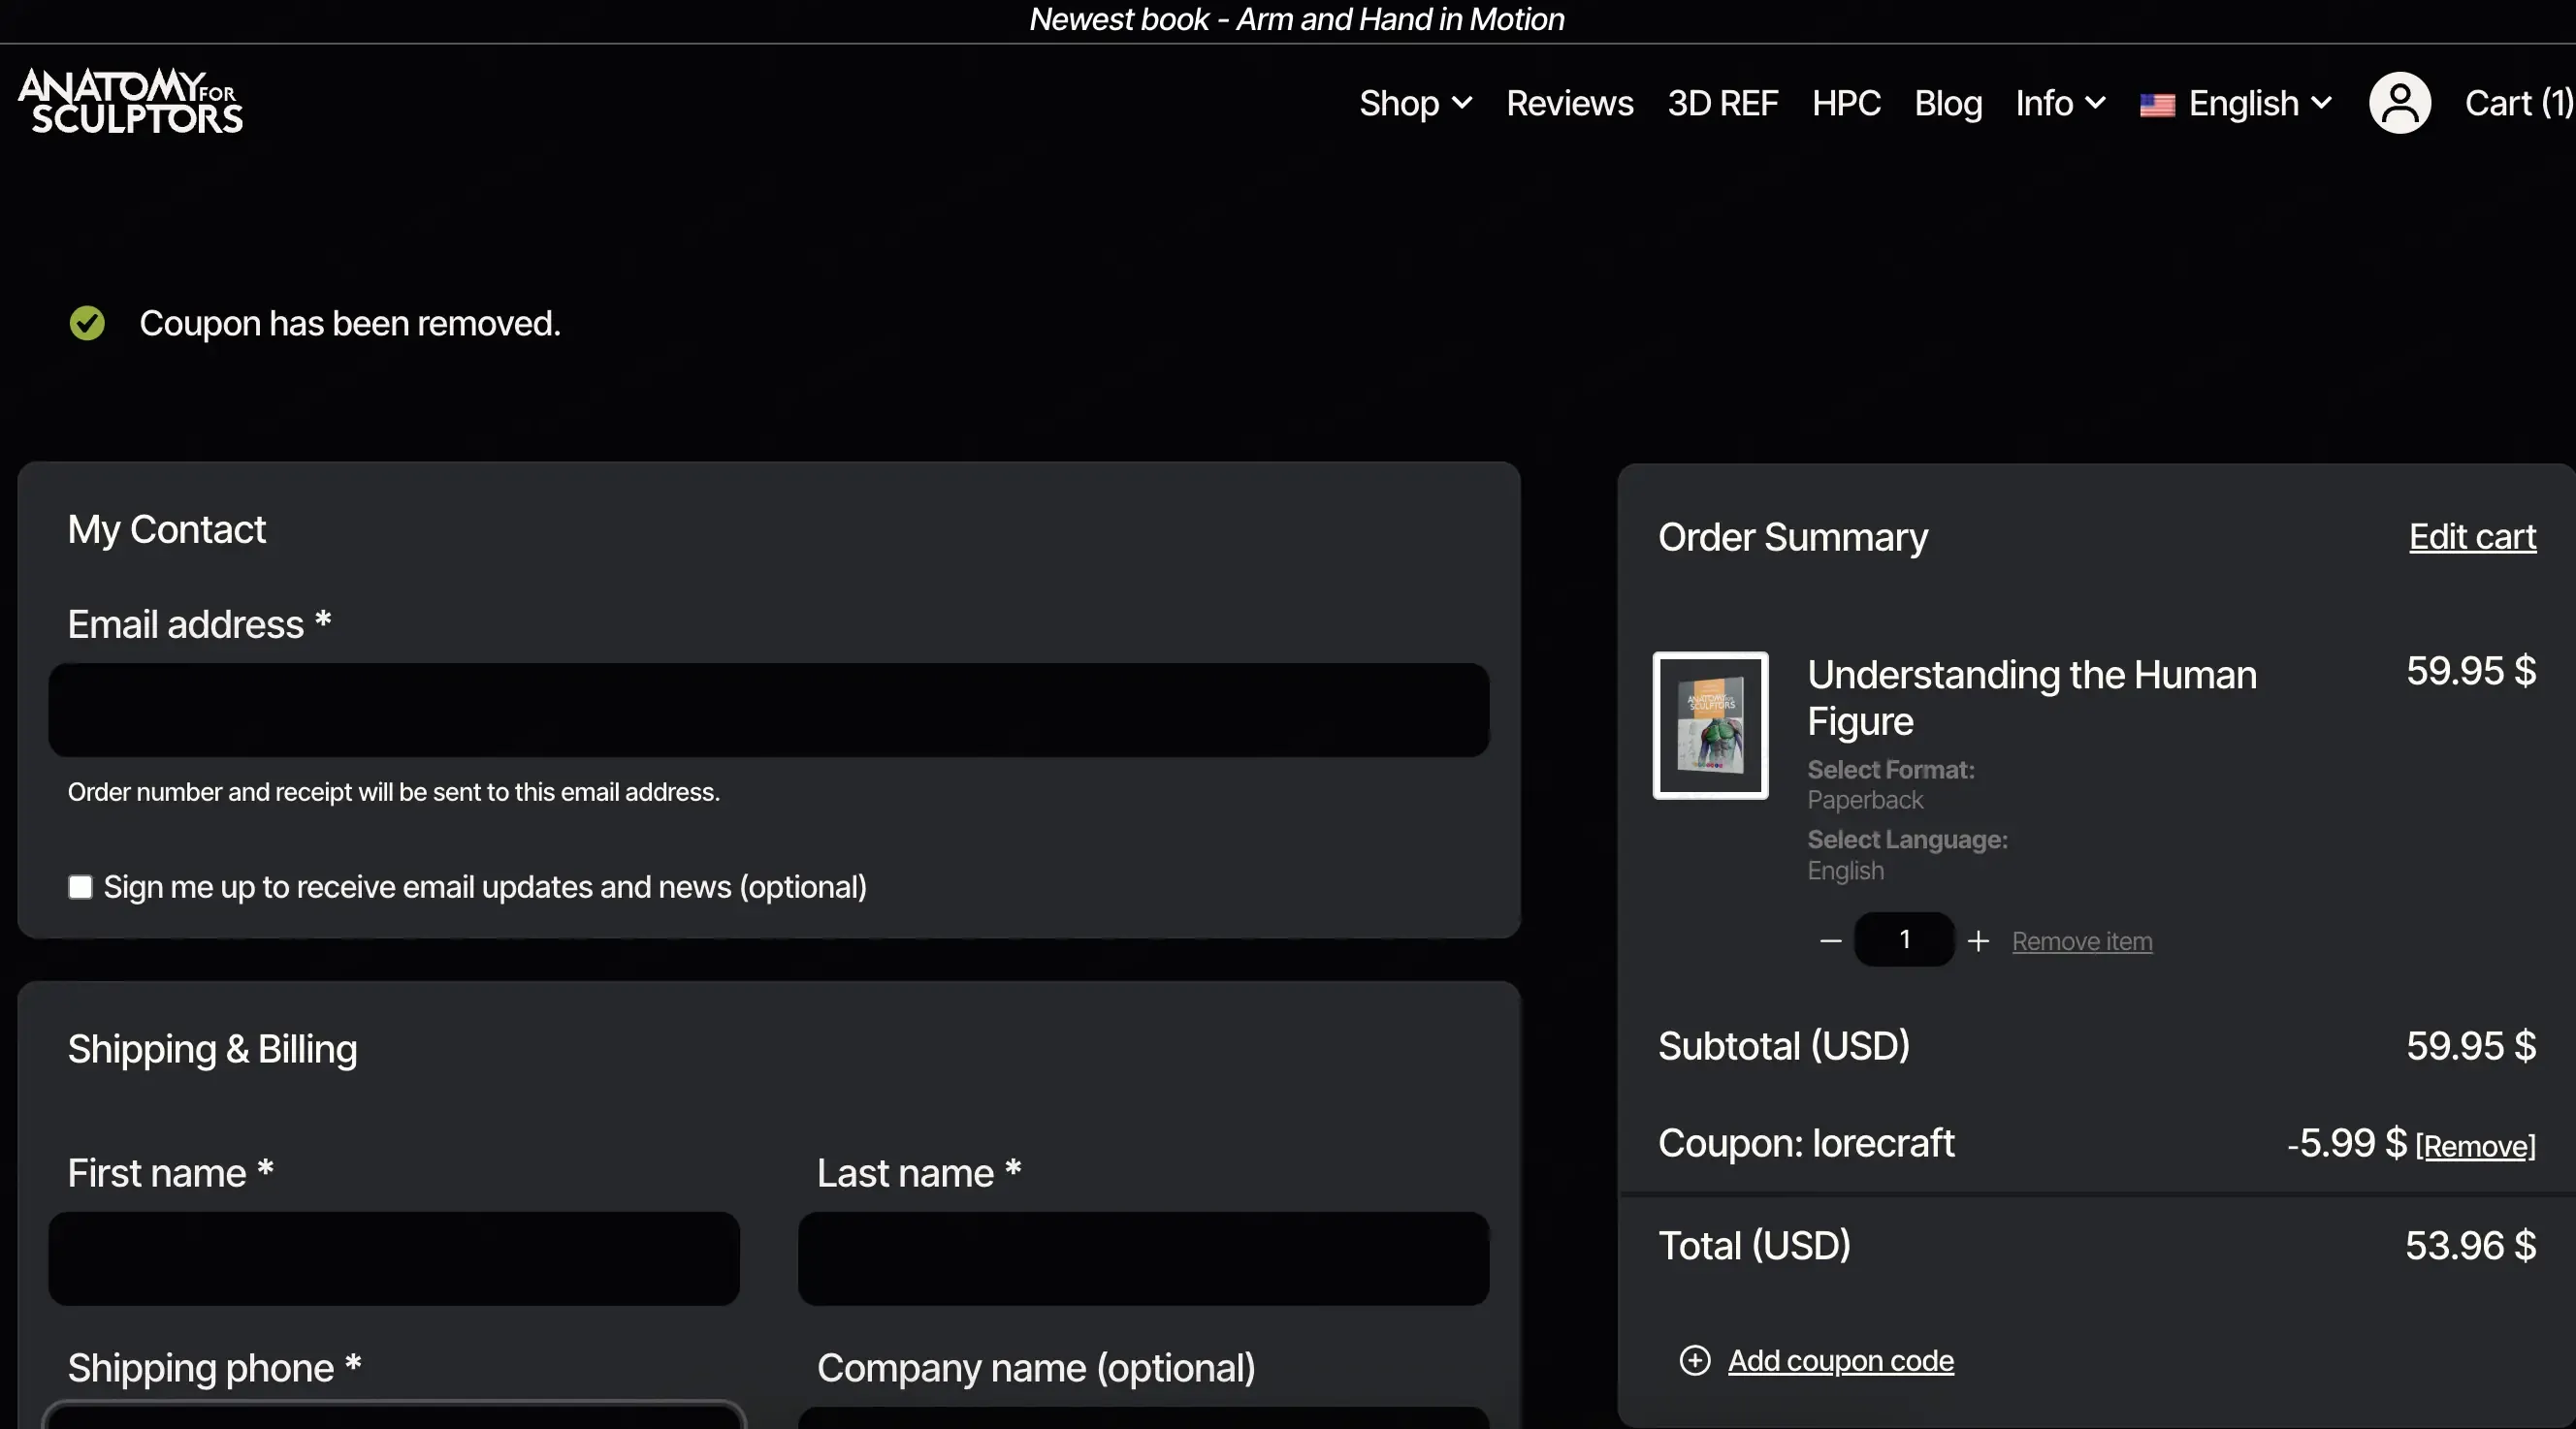Click the 'Paperback' format value

1865,800
